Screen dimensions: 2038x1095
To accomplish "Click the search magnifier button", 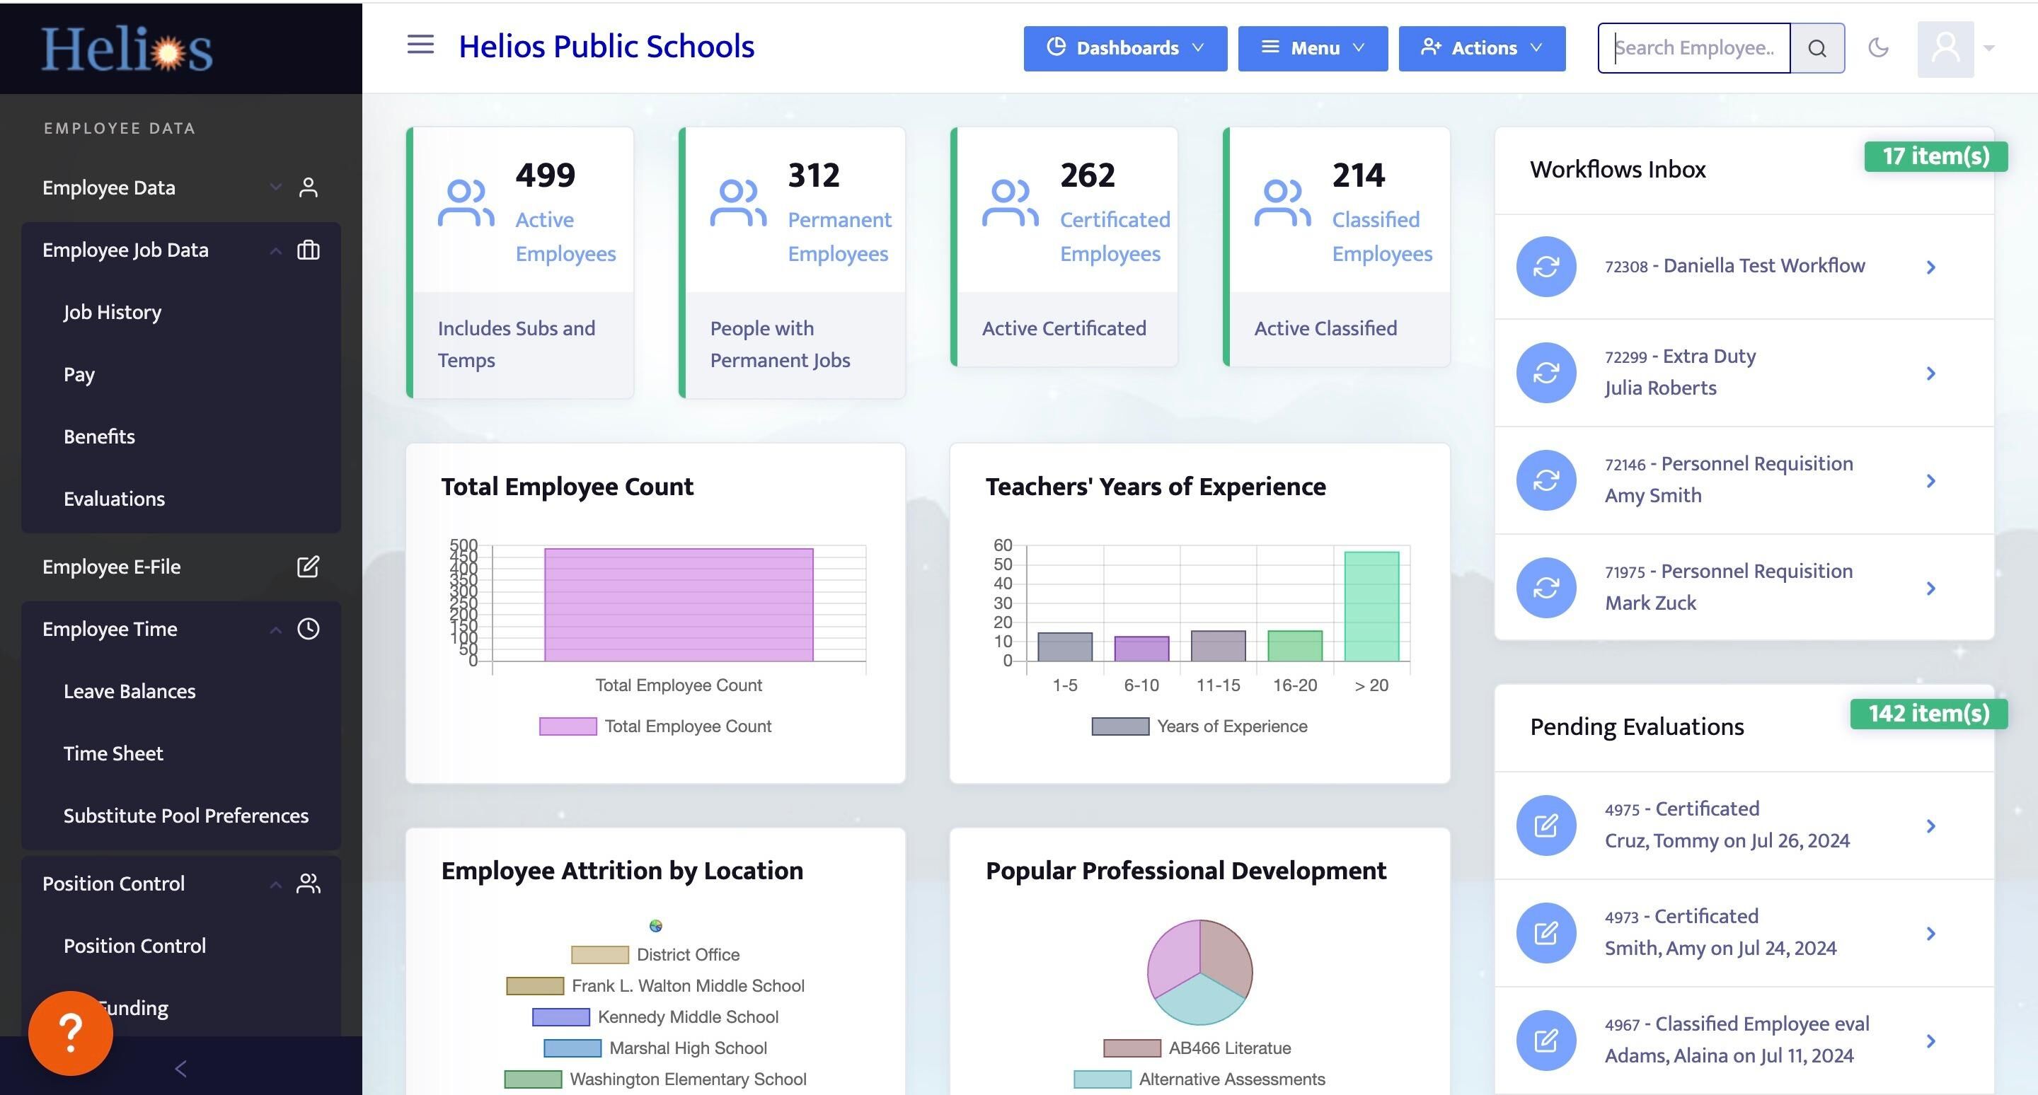I will (x=1817, y=48).
